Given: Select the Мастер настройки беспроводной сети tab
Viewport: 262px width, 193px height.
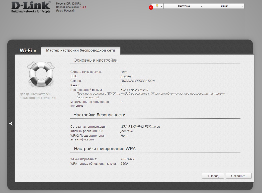Looking at the screenshot, I should click(x=80, y=50).
